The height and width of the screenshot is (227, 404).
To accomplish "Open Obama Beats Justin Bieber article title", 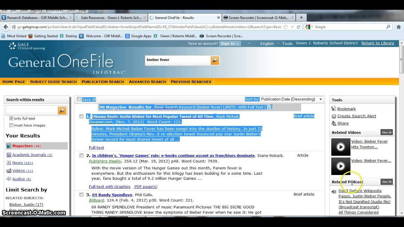I will [153, 116].
